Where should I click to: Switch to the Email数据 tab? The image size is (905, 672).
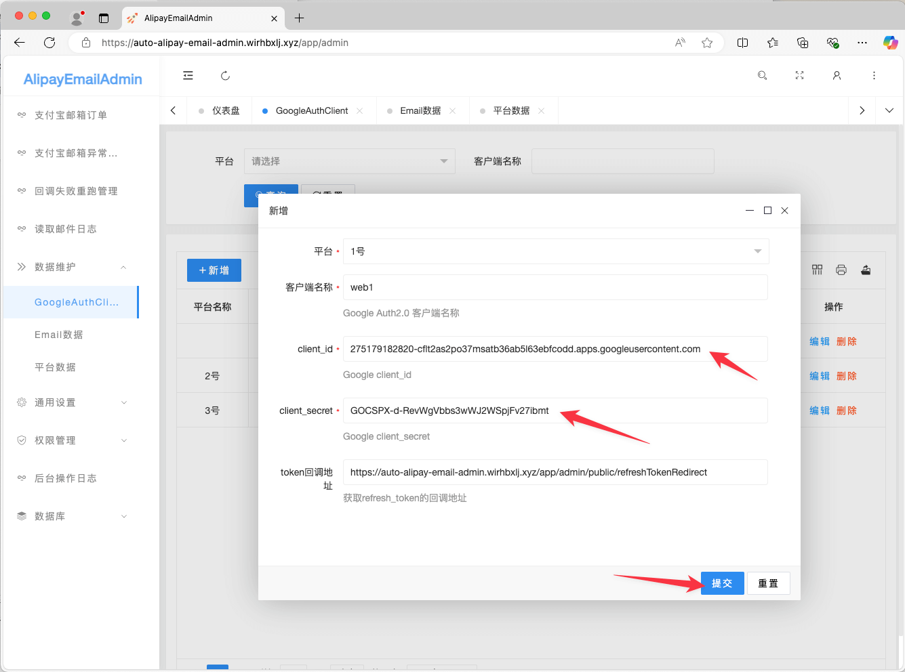(420, 110)
